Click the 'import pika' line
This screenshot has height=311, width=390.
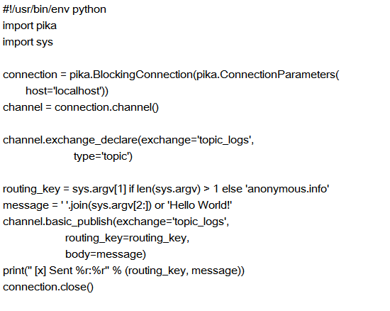30,26
